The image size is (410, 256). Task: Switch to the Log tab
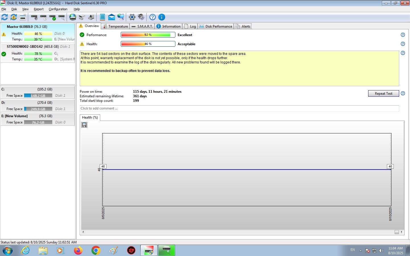tap(190, 26)
